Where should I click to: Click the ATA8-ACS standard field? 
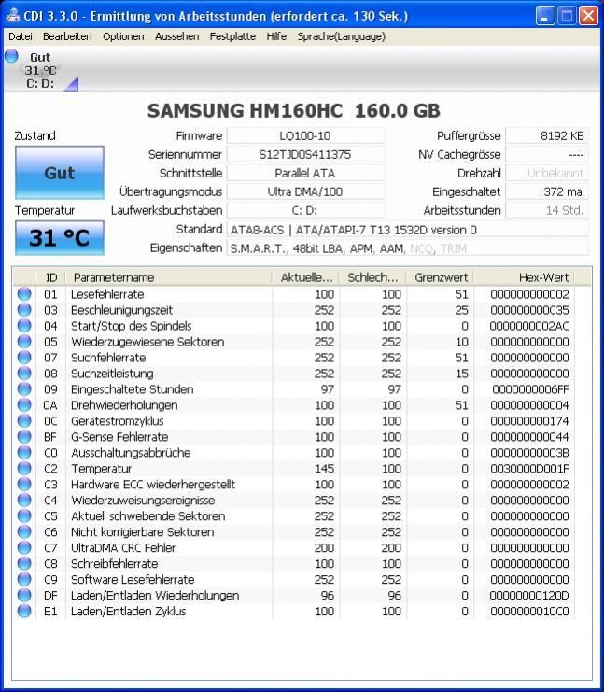(x=408, y=230)
